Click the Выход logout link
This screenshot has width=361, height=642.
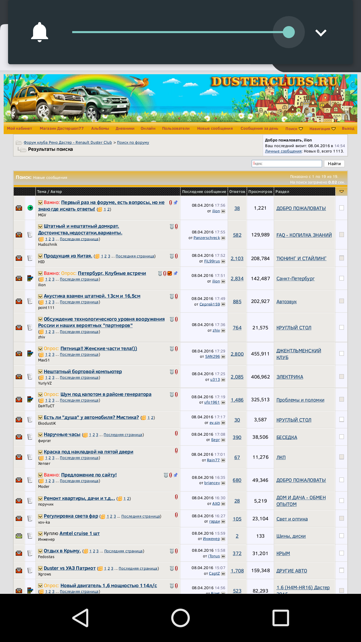(348, 128)
